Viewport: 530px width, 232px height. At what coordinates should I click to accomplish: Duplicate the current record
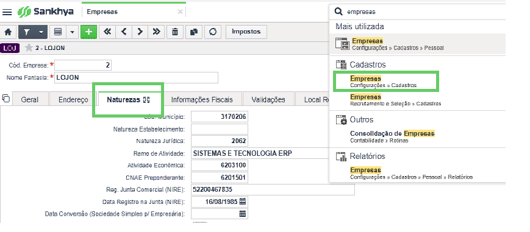coord(194,32)
